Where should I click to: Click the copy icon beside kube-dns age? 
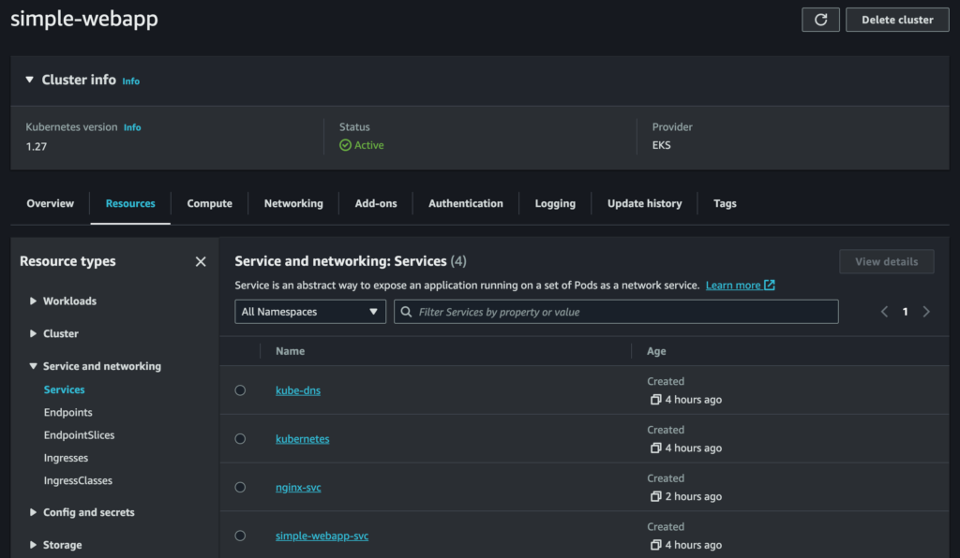click(655, 400)
